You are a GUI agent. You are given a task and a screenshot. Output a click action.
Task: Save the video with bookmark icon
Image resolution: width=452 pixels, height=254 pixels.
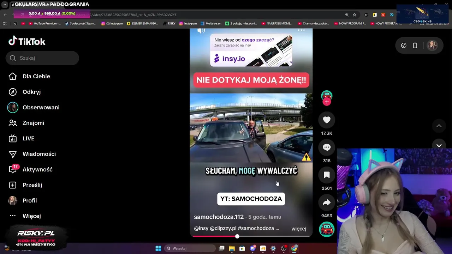[x=327, y=175]
